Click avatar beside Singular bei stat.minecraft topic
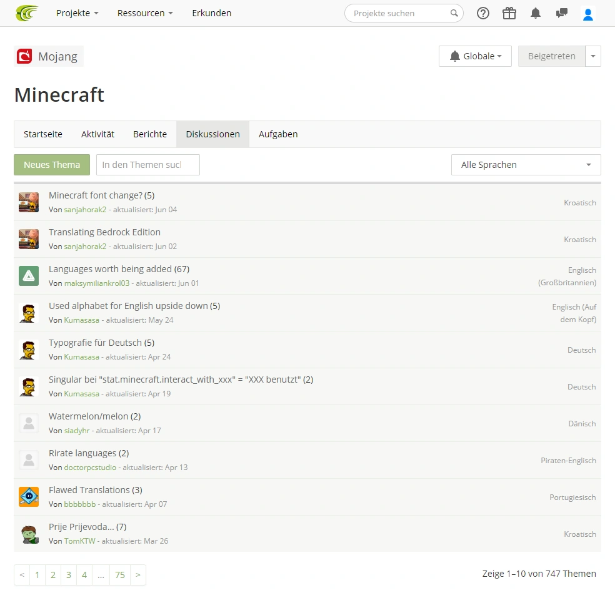The height and width of the screenshot is (593, 615). coord(29,386)
